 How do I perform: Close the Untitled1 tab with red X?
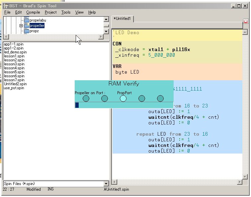246,21
